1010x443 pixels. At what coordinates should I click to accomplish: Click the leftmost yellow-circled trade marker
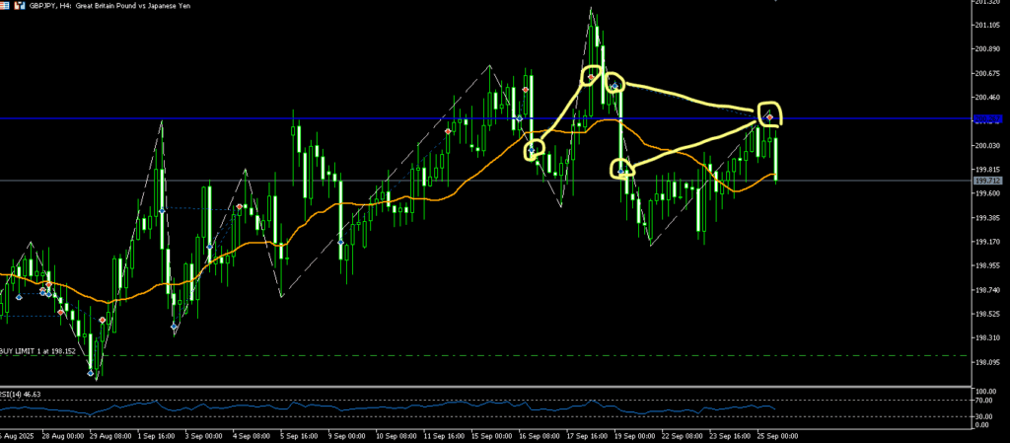click(534, 151)
